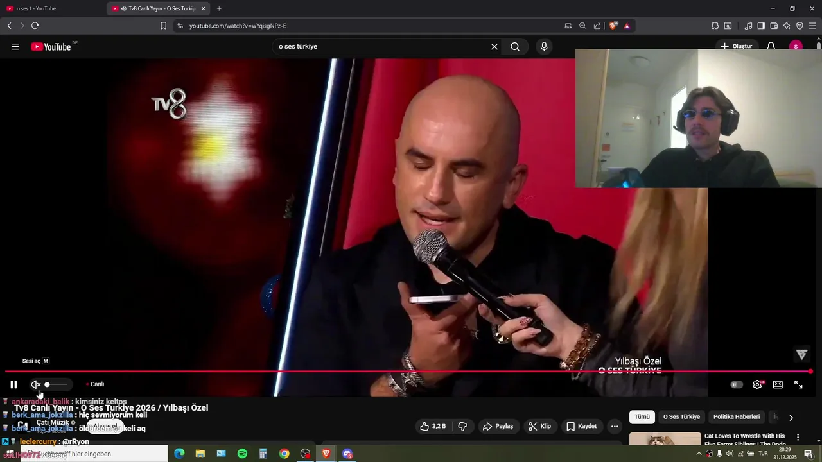View site information next to the URL
This screenshot has width=822, height=462.
tap(180, 26)
